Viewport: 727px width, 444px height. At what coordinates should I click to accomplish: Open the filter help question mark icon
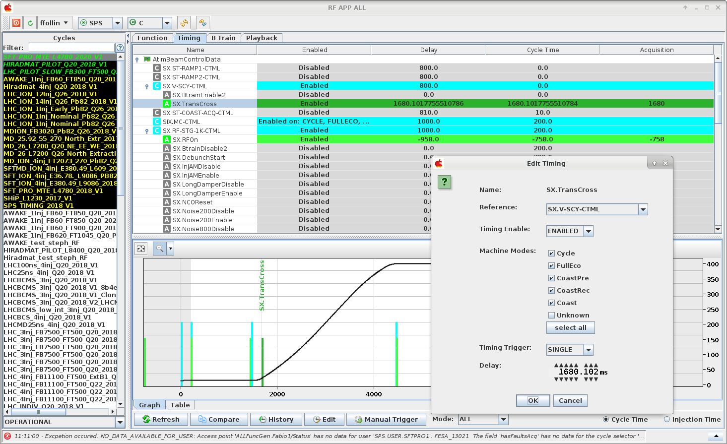point(120,48)
